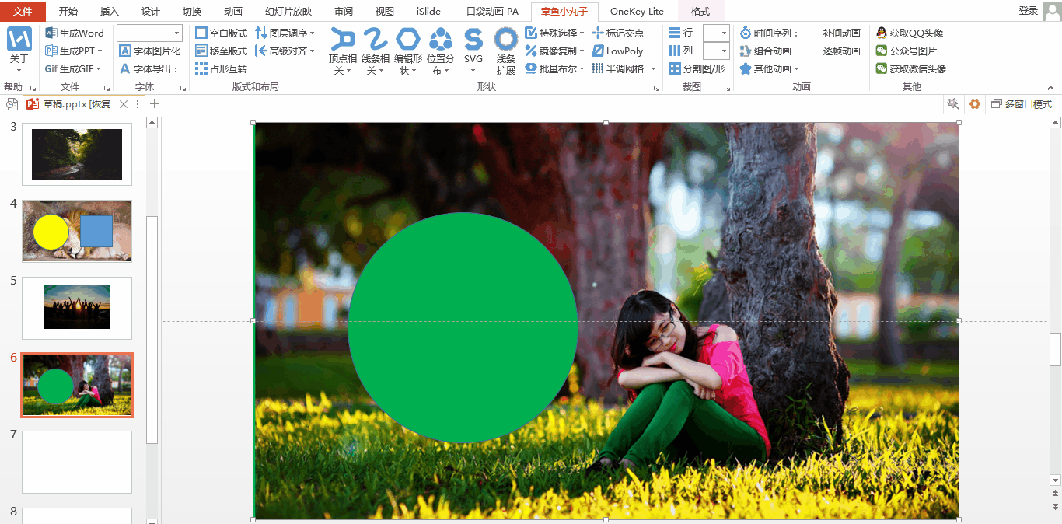Click 获取微信头像 button

[x=911, y=68]
